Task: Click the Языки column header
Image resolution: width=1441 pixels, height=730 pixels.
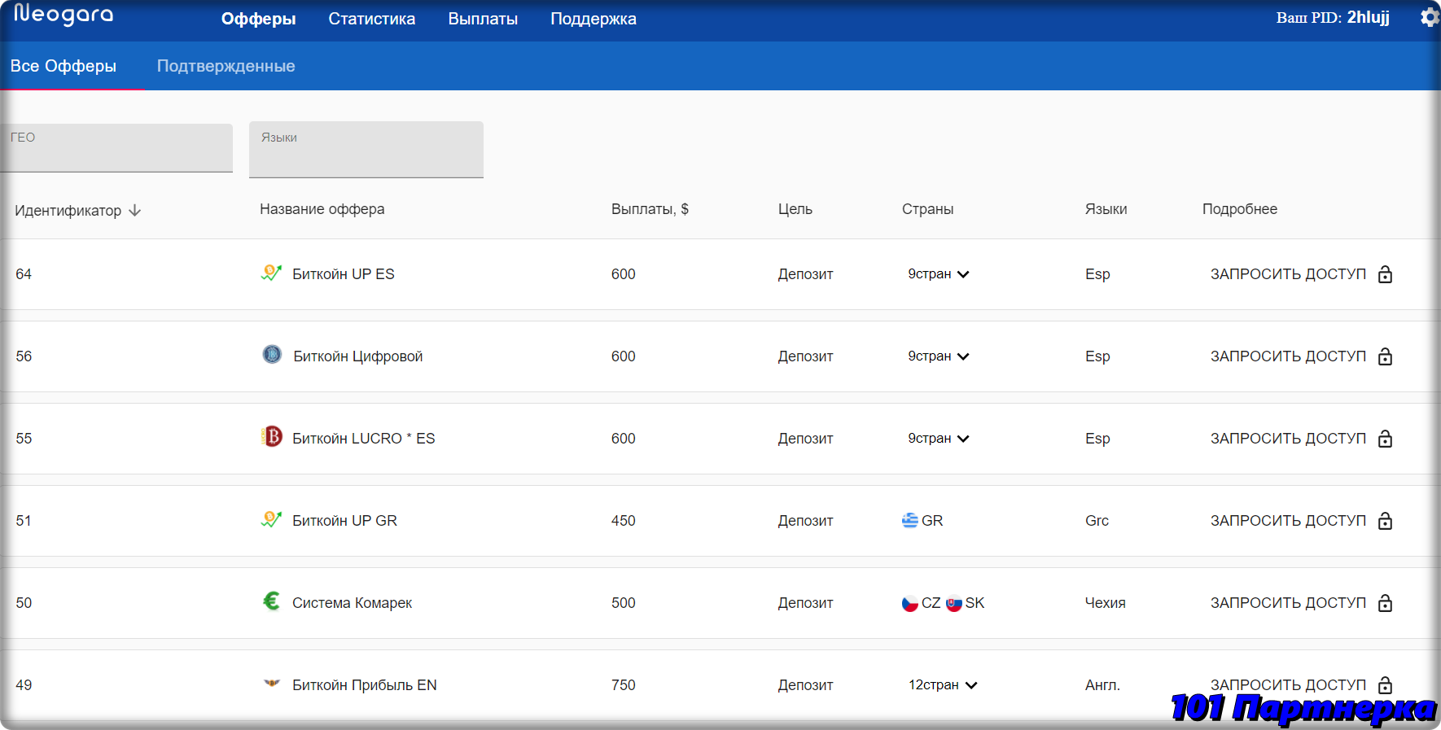Action: (1106, 209)
